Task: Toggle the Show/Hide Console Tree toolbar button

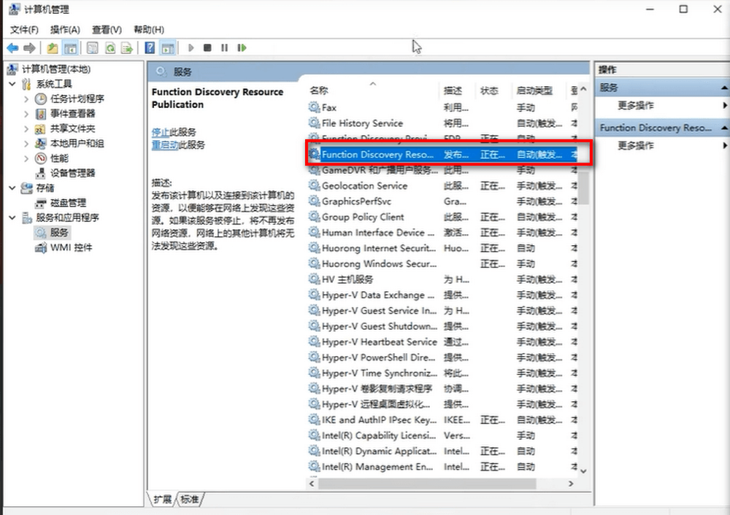Action: [x=70, y=48]
